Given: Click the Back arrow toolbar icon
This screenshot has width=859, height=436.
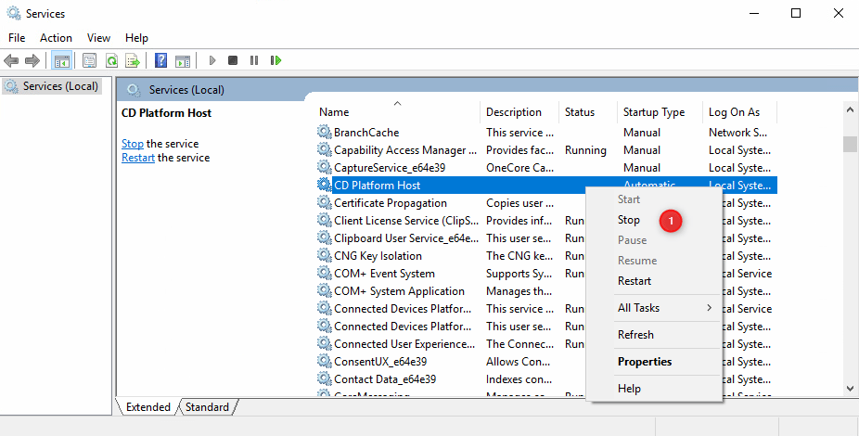Looking at the screenshot, I should click(x=11, y=60).
